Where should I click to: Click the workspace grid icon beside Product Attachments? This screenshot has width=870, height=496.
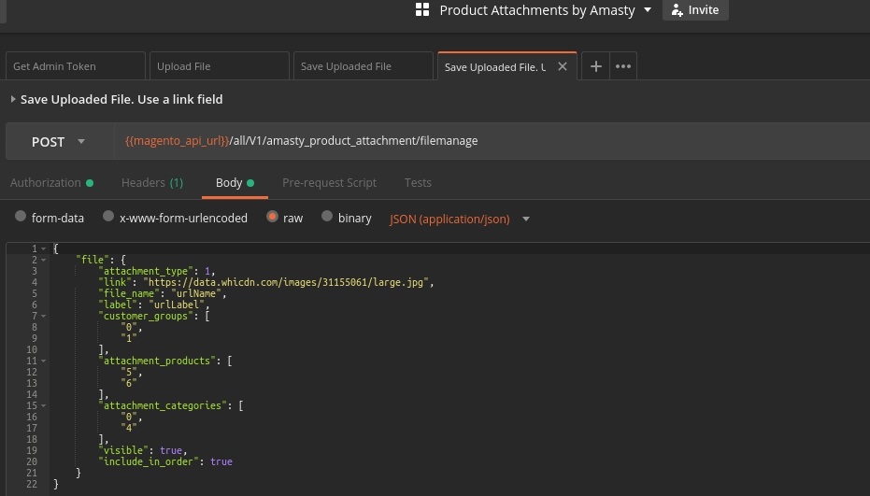pos(422,10)
